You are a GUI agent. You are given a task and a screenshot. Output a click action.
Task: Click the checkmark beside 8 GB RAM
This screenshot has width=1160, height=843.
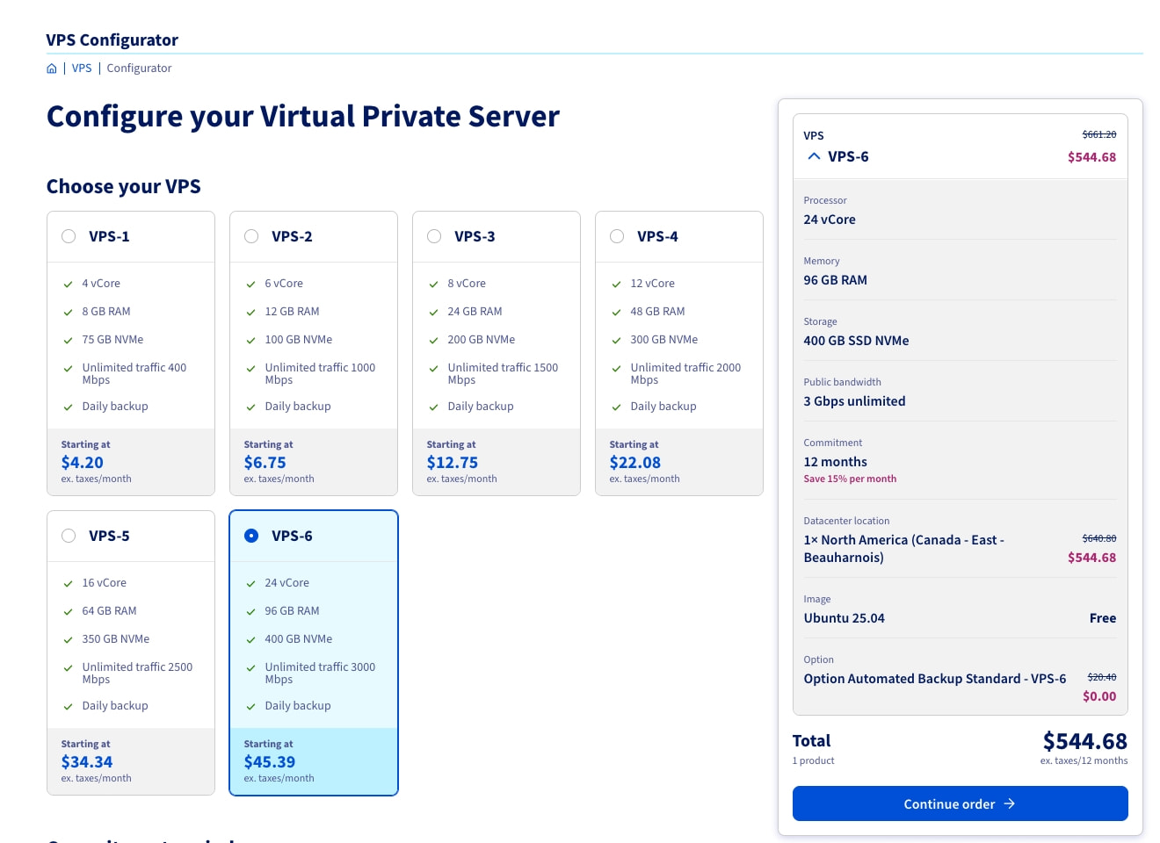click(68, 313)
